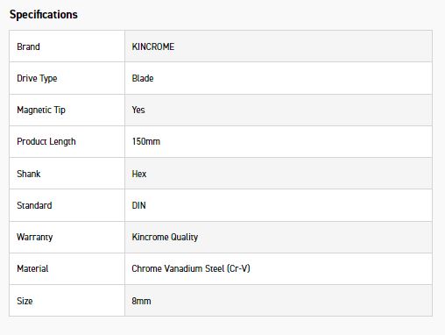Select the Size label cell
This screenshot has height=335, width=445.
tap(67, 301)
